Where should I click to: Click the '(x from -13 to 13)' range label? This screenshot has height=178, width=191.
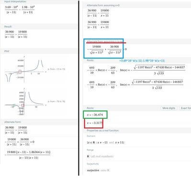click(x=56, y=69)
